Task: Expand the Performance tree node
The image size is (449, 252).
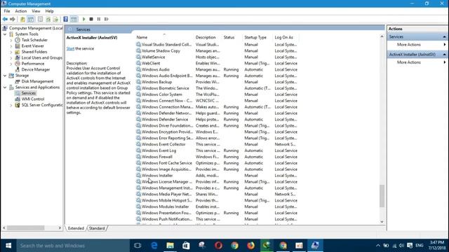Action: (11, 64)
